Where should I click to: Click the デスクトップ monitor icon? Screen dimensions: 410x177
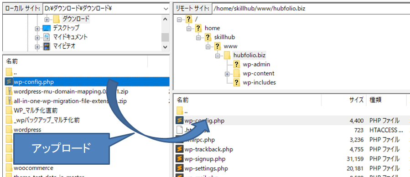click(x=46, y=28)
